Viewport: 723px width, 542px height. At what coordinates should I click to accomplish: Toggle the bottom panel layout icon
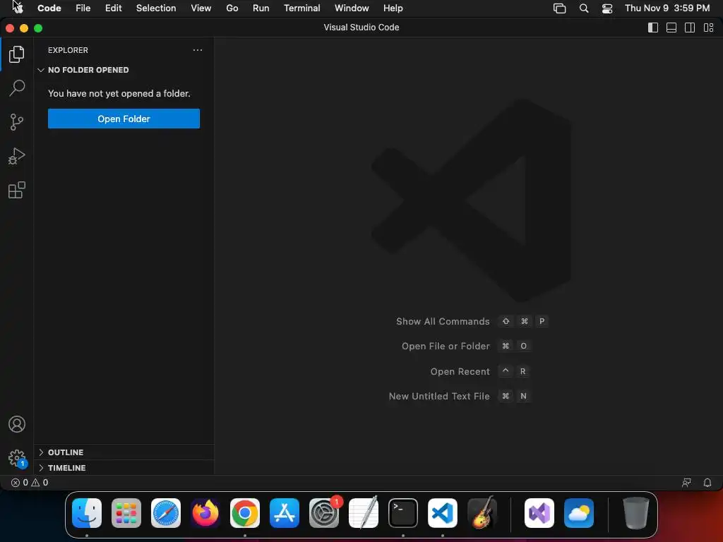671,28
